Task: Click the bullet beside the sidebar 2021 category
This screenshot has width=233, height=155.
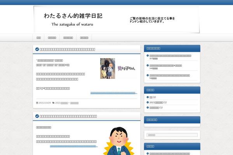Action: coord(148,102)
